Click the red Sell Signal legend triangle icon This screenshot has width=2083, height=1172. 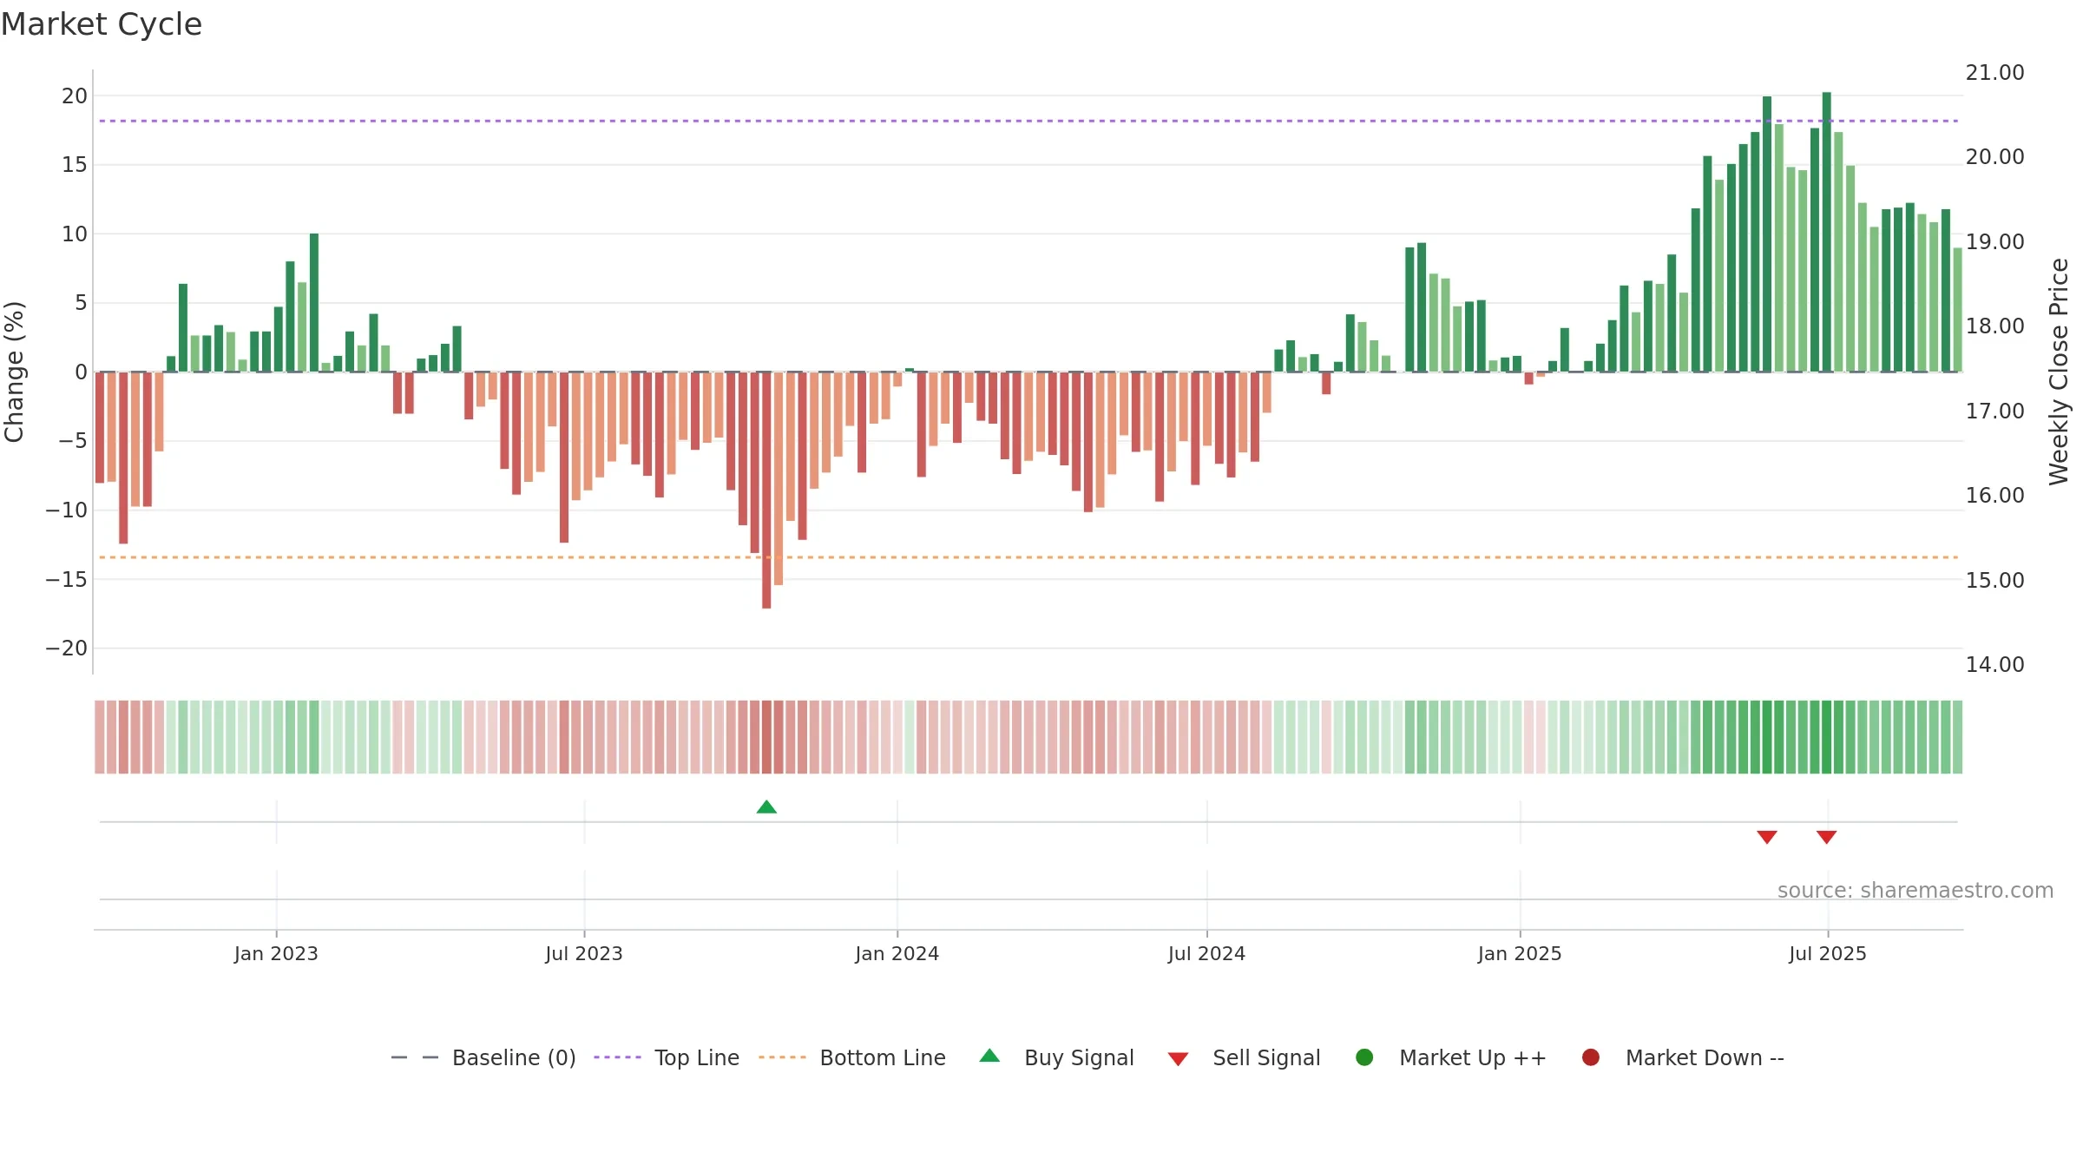tap(1178, 1059)
